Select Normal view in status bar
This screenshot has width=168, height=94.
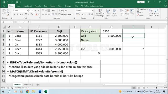(x=134, y=88)
